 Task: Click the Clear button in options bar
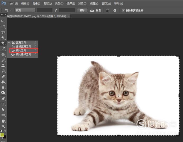tap(82, 10)
